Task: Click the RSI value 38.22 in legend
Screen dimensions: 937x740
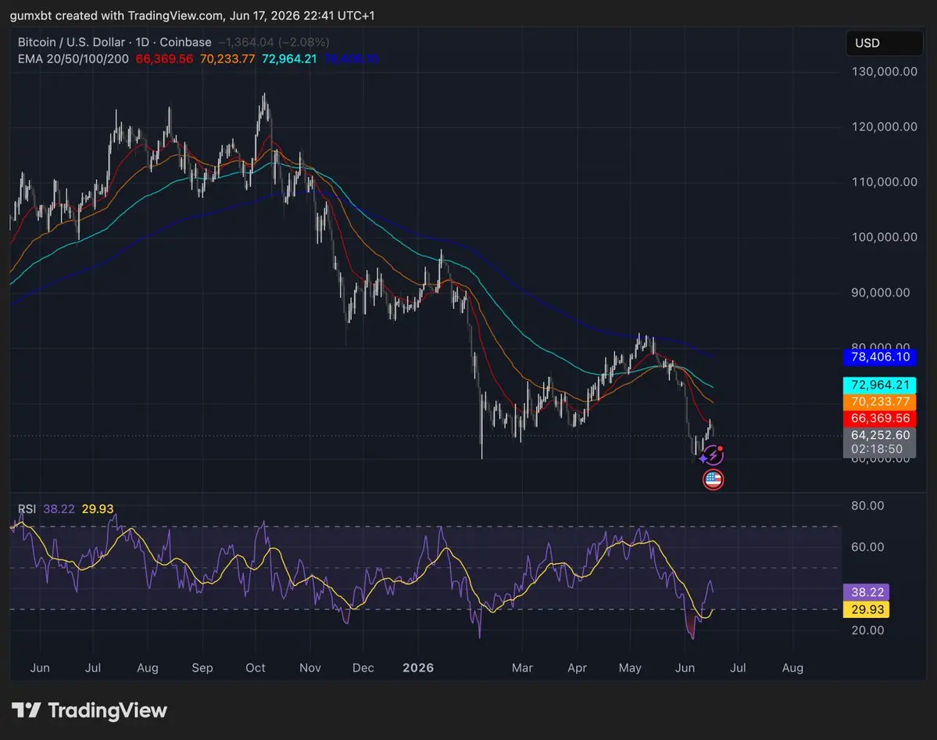Action: tap(59, 509)
